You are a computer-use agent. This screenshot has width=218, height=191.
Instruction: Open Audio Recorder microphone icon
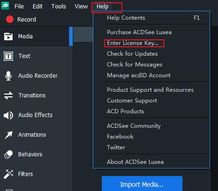point(8,76)
